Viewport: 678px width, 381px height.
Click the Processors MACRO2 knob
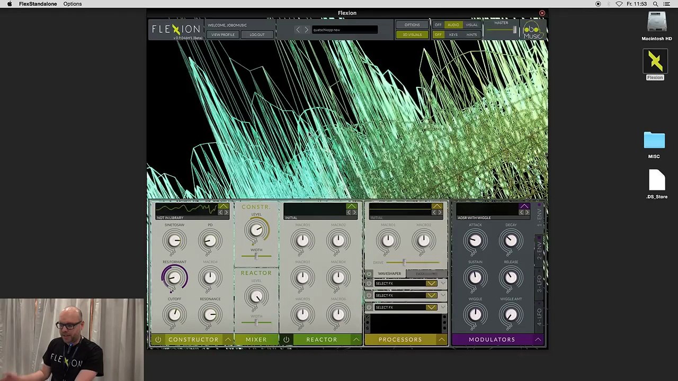point(423,241)
